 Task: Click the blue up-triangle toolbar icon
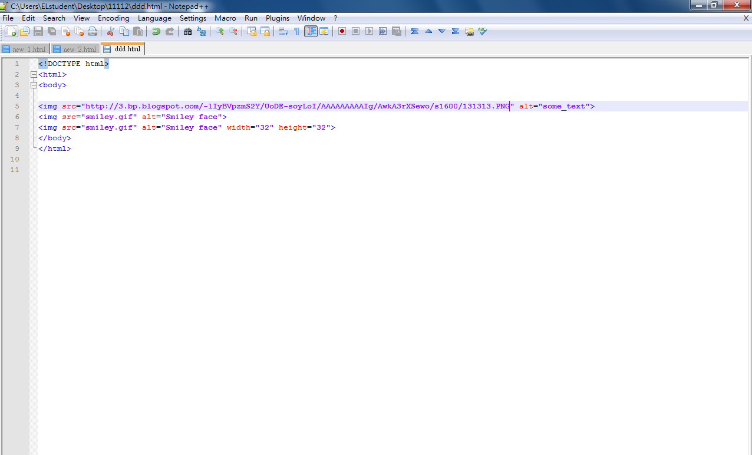coord(428,31)
